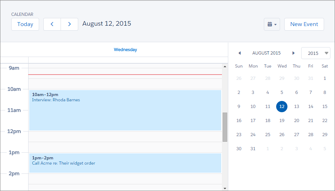Select August 24 in mini calendar
Image resolution: width=335 pixels, height=191 pixels.
tap(253, 135)
